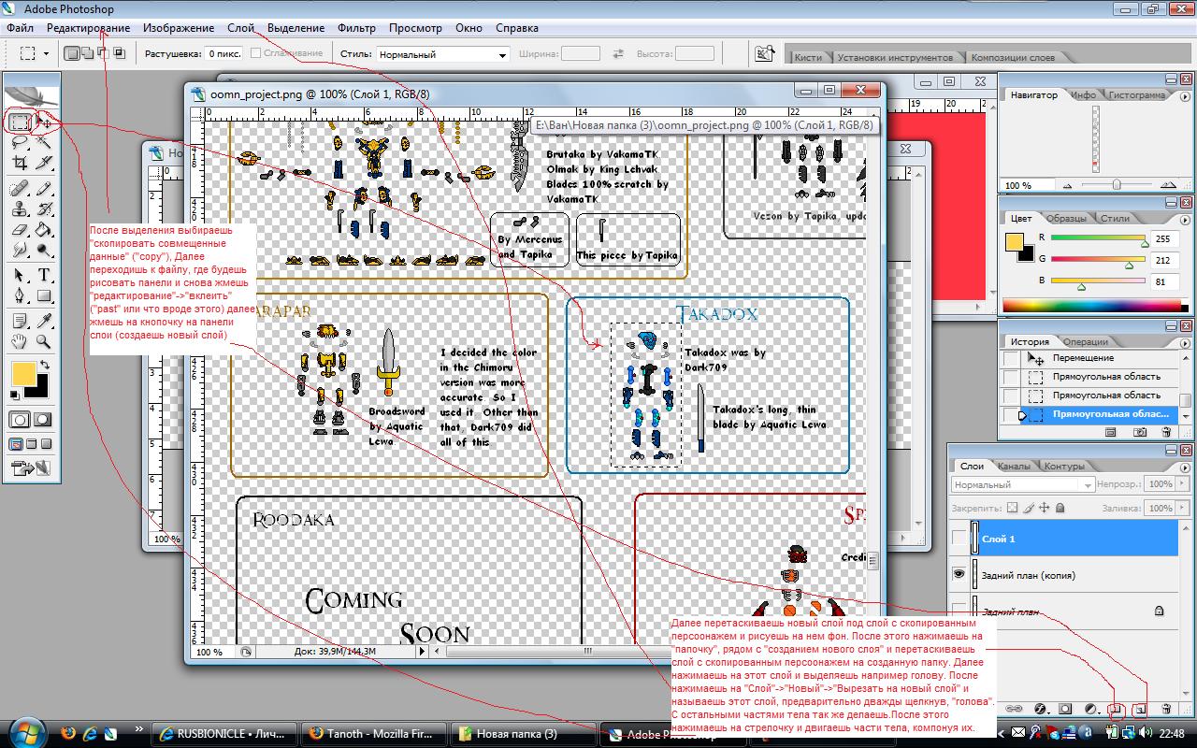This screenshot has height=748, width=1197.
Task: Select the Magic Wand tool
Action: point(44,142)
